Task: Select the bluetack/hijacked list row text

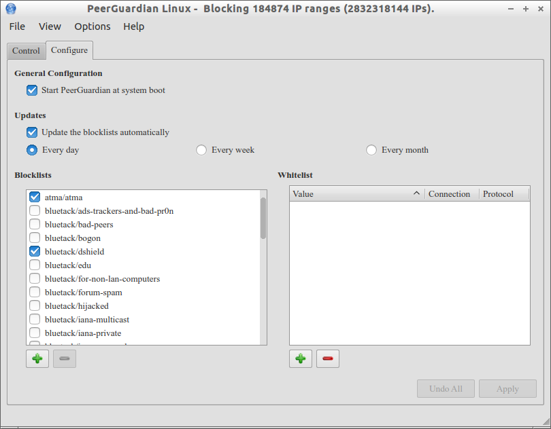Action: [x=77, y=306]
